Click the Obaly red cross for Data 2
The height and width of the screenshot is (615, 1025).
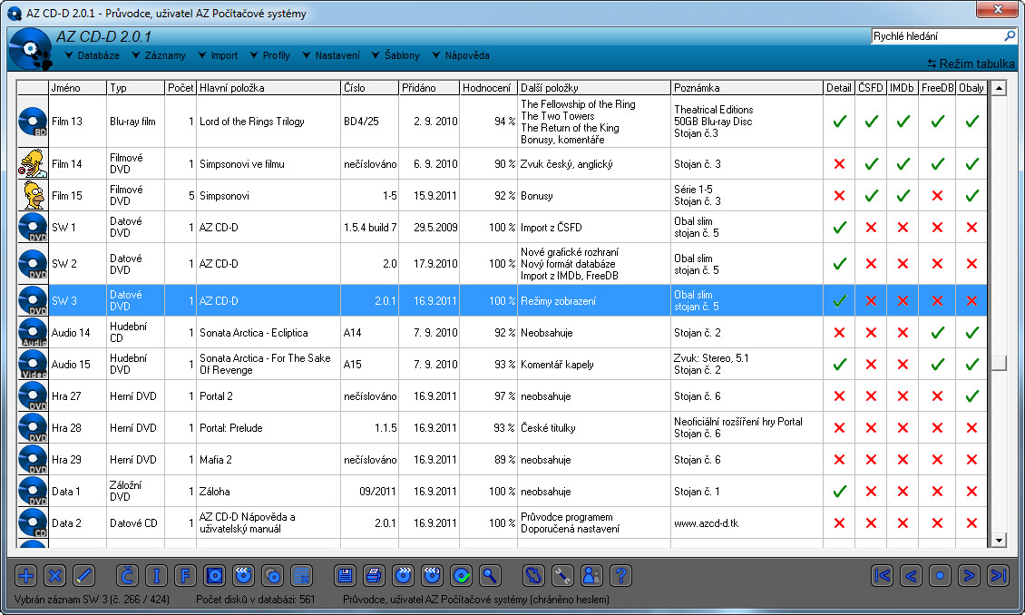pyautogui.click(x=972, y=522)
